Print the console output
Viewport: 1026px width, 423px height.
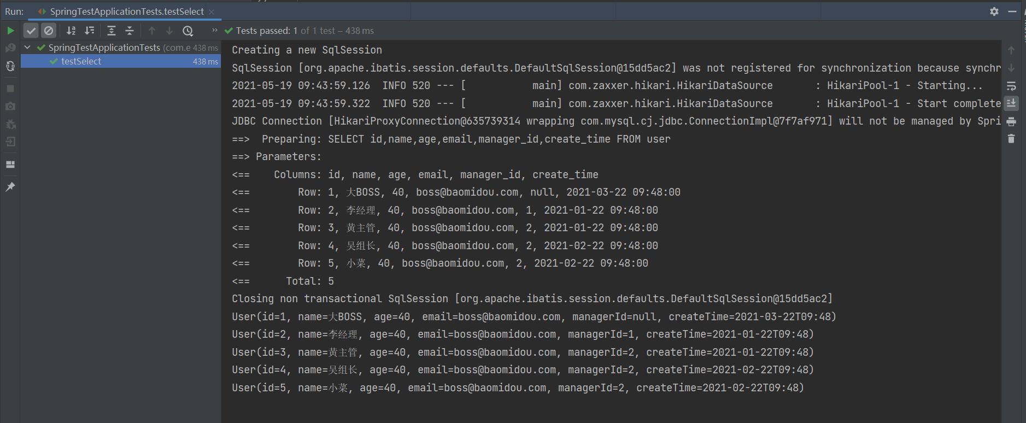1011,121
